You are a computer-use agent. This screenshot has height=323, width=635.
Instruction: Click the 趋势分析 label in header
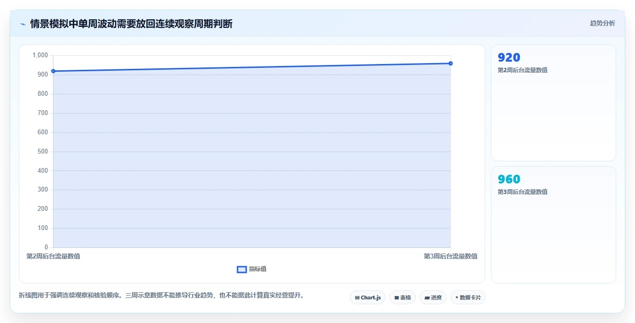pos(602,23)
